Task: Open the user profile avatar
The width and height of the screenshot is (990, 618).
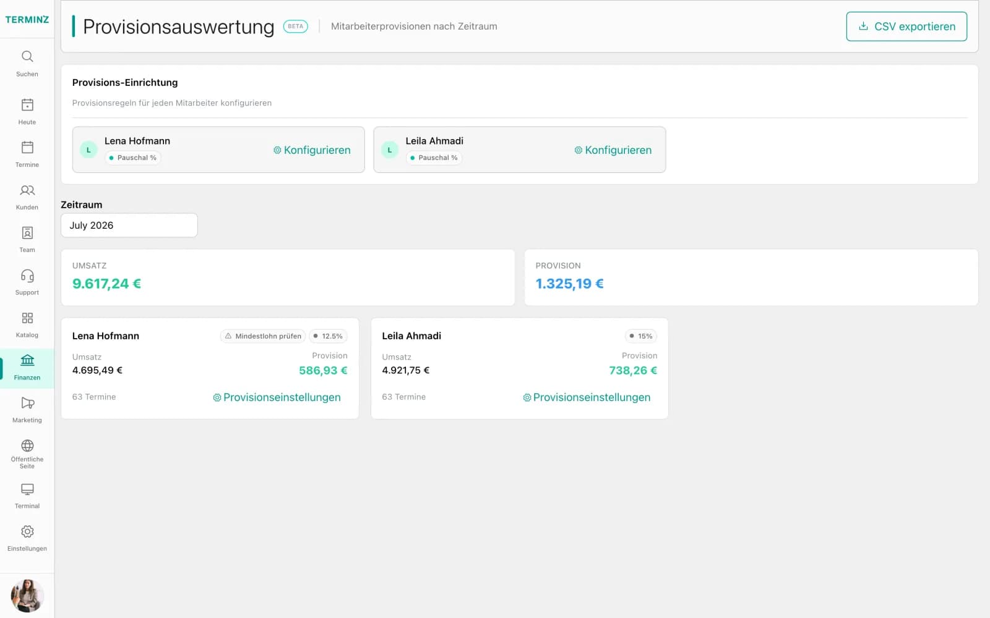Action: 27,596
